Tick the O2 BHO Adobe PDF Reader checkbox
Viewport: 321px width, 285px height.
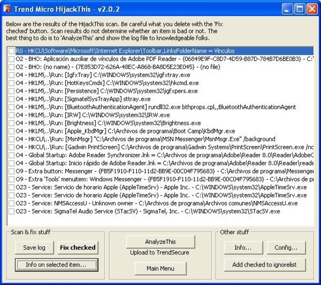11,59
